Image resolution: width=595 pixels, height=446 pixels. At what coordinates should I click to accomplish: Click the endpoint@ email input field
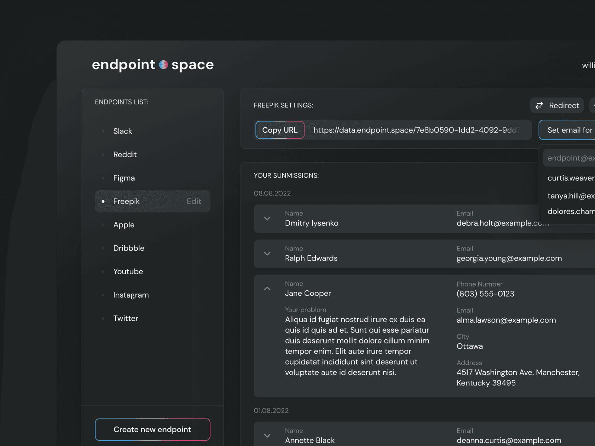(569, 158)
